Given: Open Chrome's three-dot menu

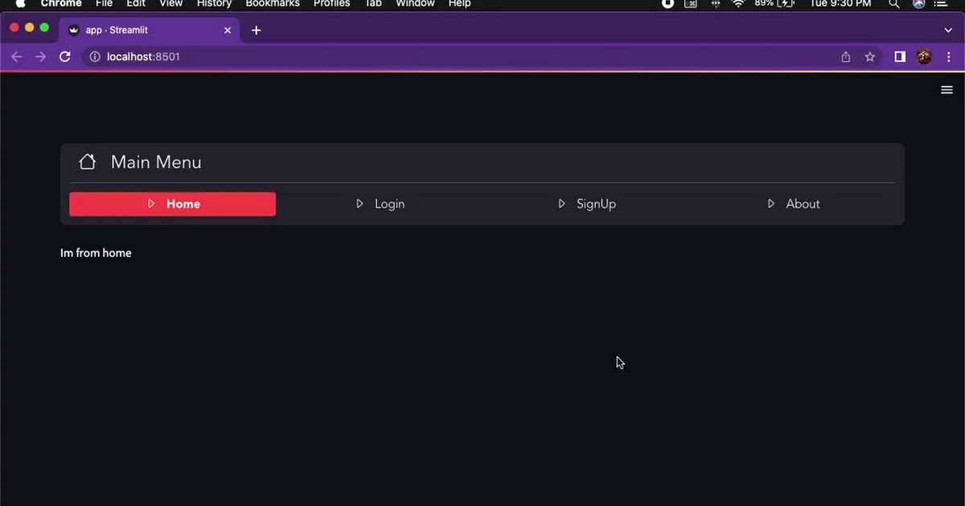Looking at the screenshot, I should (x=950, y=57).
